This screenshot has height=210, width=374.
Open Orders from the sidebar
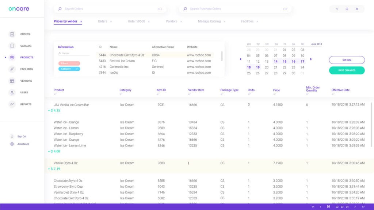click(22, 34)
